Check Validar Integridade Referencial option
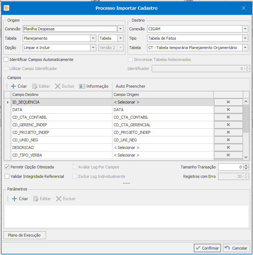 7,176
